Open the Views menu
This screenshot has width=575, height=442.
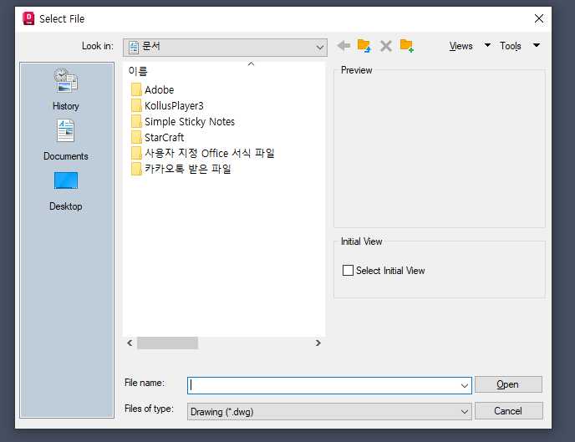[461, 46]
